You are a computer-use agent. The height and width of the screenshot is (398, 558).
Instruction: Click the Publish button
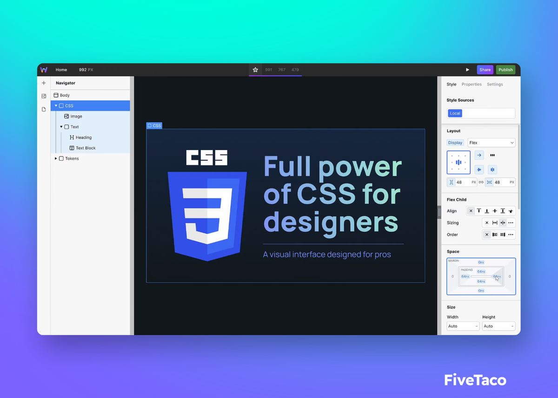coord(505,70)
